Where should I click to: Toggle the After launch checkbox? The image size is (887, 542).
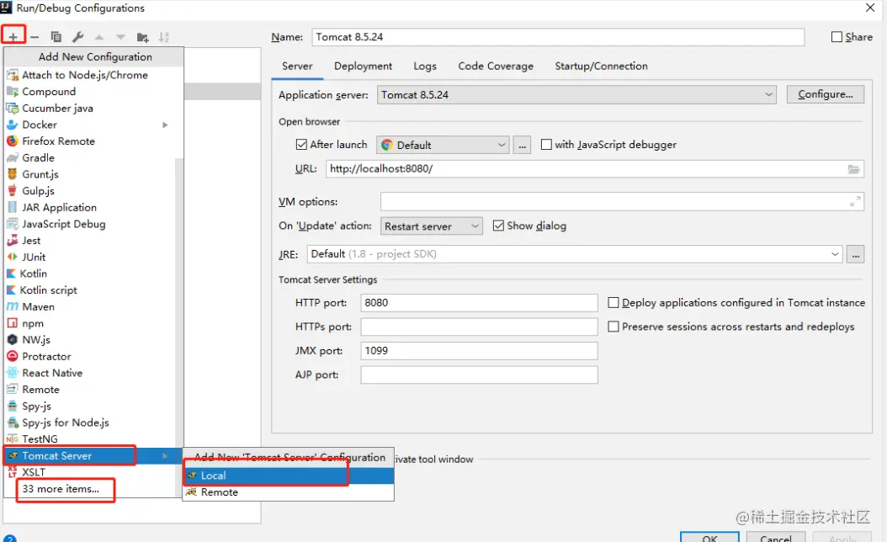pos(301,145)
